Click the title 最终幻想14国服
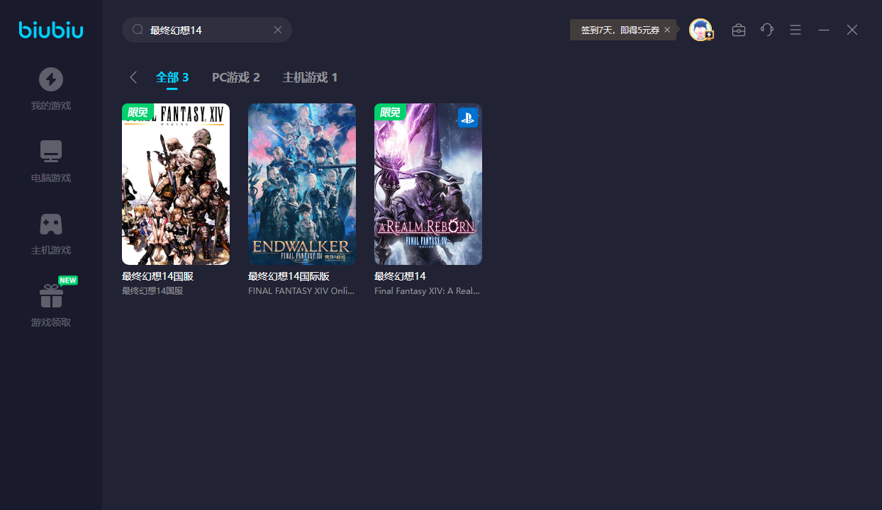This screenshot has width=882, height=510. 157,276
